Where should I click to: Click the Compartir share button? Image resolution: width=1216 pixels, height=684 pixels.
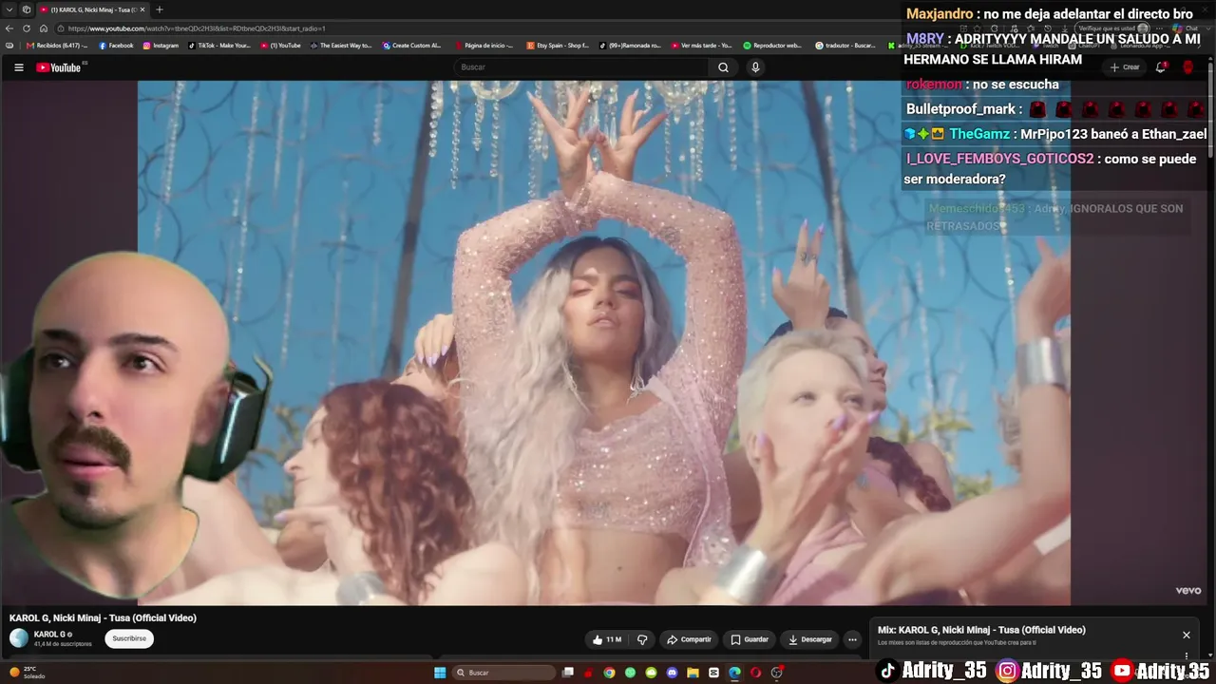[x=689, y=639]
